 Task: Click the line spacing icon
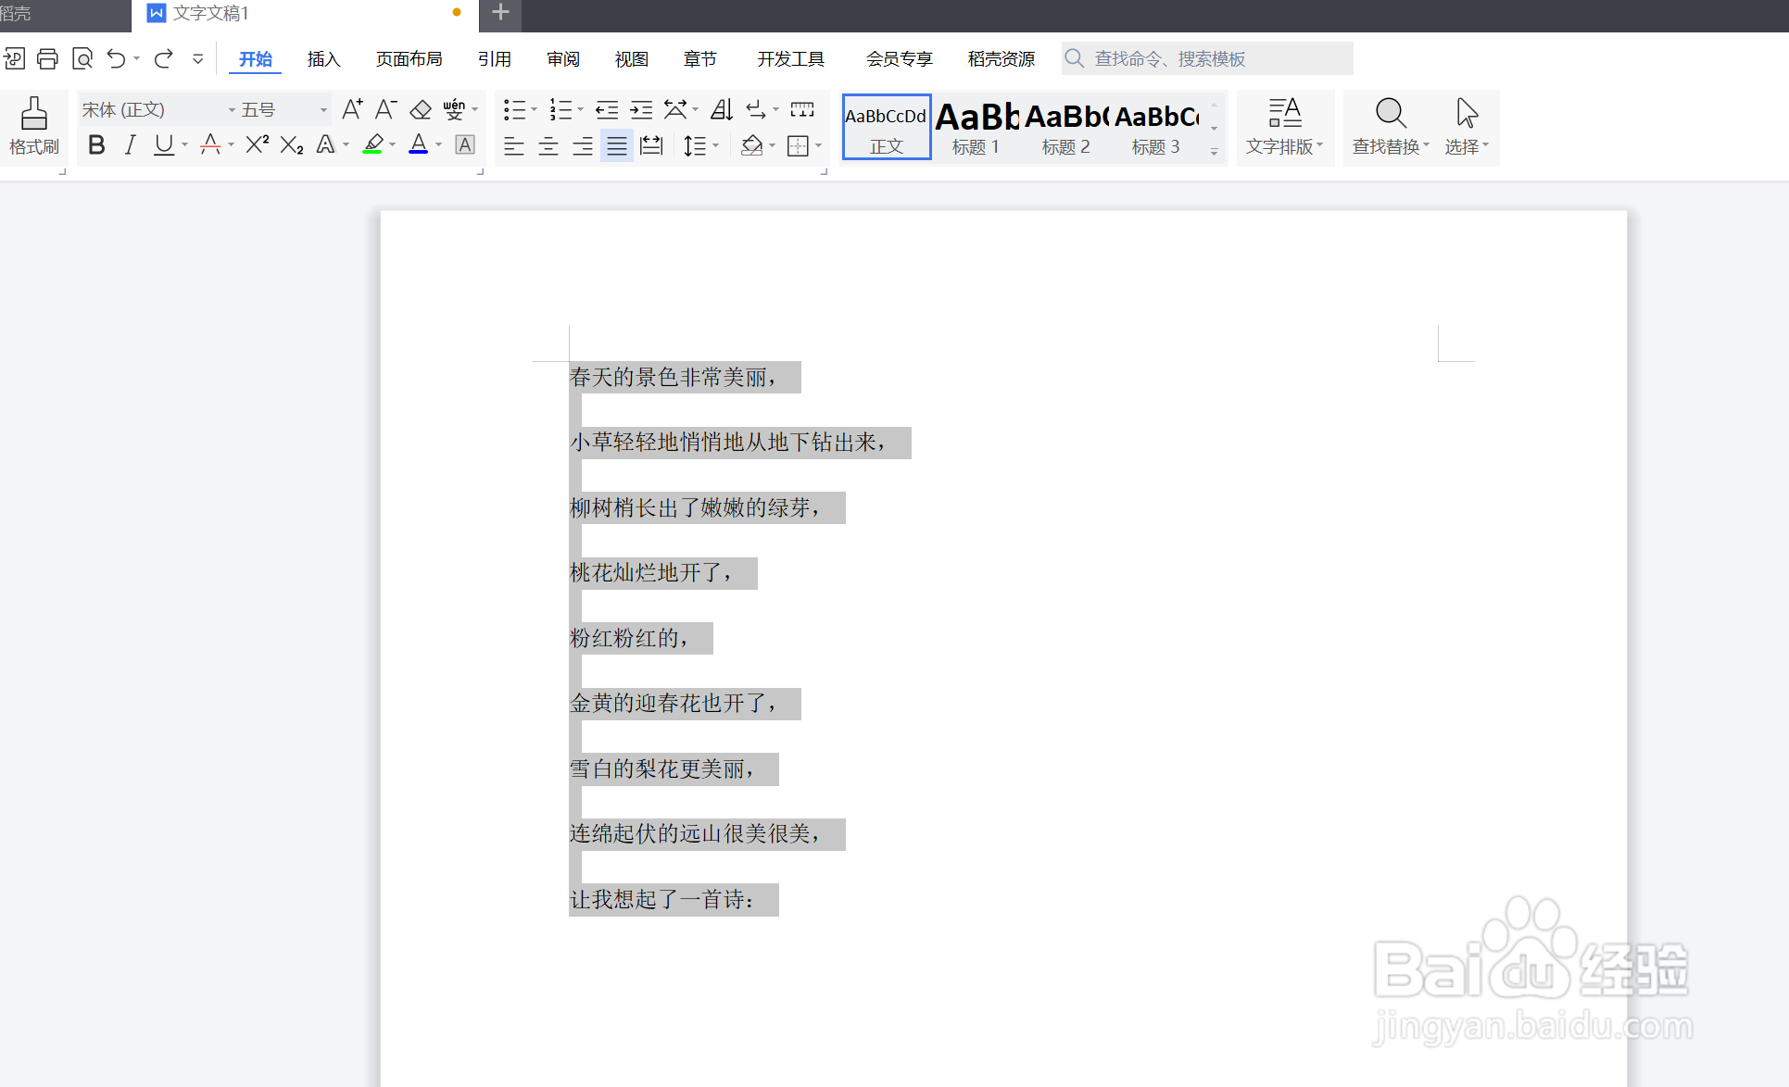point(694,145)
